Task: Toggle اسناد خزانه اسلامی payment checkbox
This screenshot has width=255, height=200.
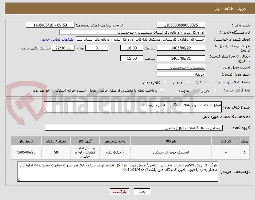Action: coord(162,90)
